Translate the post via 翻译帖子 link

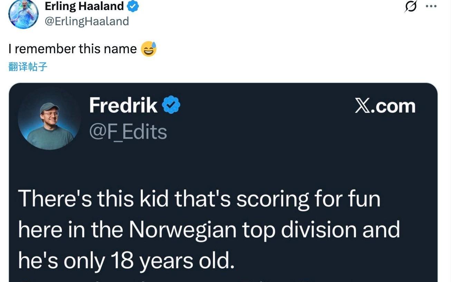28,67
